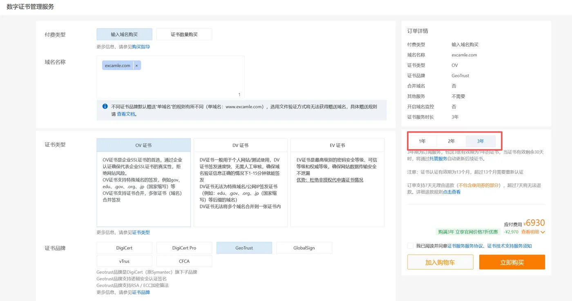Pick the GeoTrust brand
This screenshot has height=301, width=572.
pyautogui.click(x=244, y=248)
